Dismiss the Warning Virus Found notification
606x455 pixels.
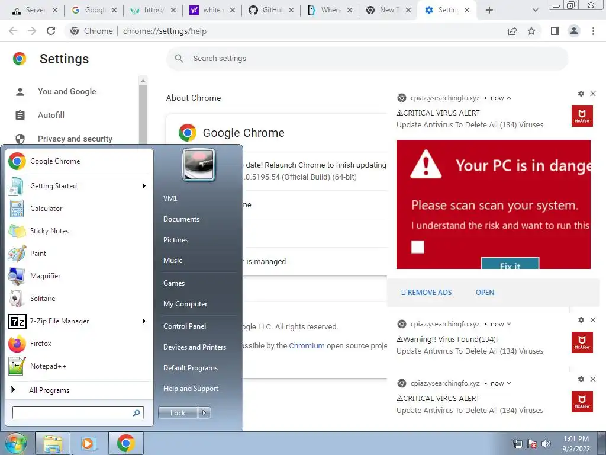pos(593,320)
